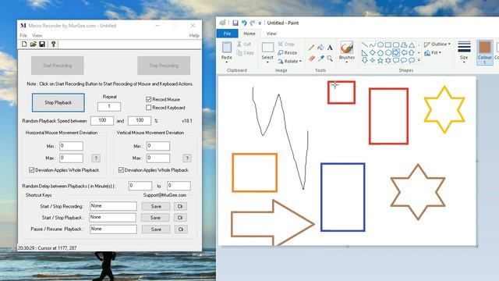
Task: Open the Customize Quick Access Toolbar arrow in Paint
Action: [x=260, y=23]
